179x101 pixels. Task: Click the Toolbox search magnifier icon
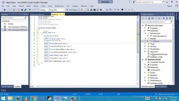point(25,18)
